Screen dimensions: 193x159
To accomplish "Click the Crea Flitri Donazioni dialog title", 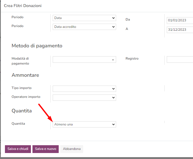I will tap(23, 6).
